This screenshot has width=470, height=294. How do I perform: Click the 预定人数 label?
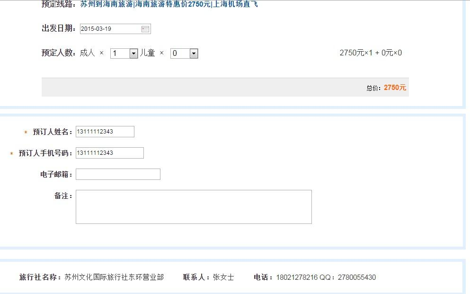point(58,53)
